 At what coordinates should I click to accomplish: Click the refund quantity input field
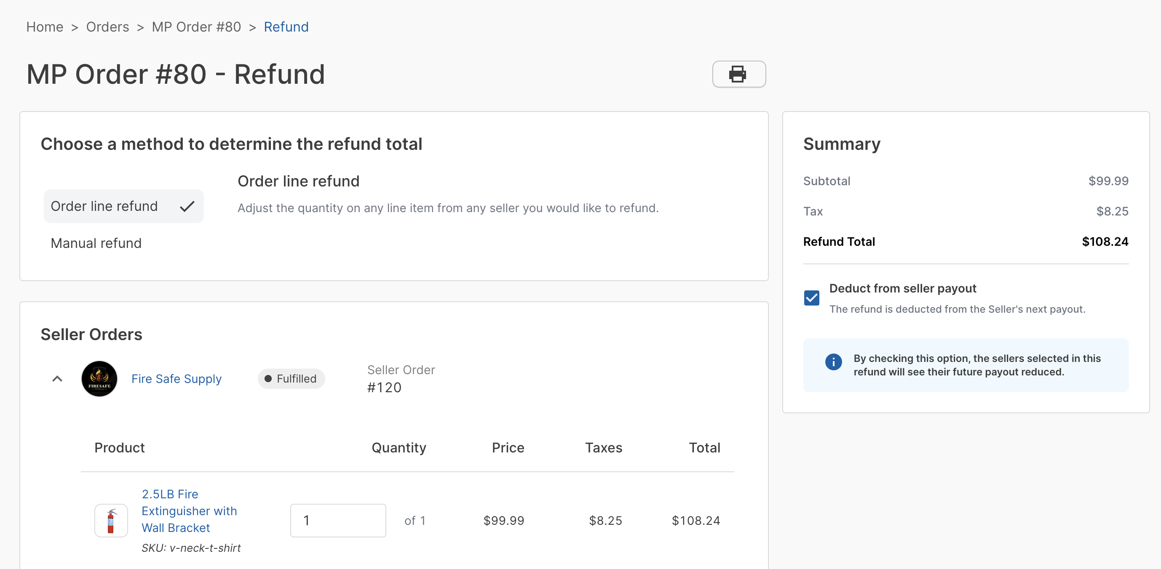coord(337,520)
